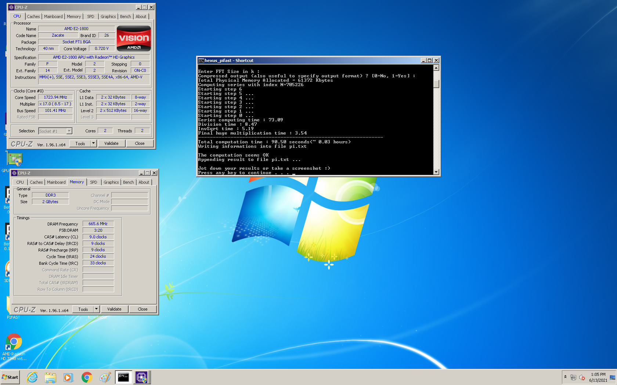
Task: Open Memory tab in top CPU-Z window
Action: point(74,16)
